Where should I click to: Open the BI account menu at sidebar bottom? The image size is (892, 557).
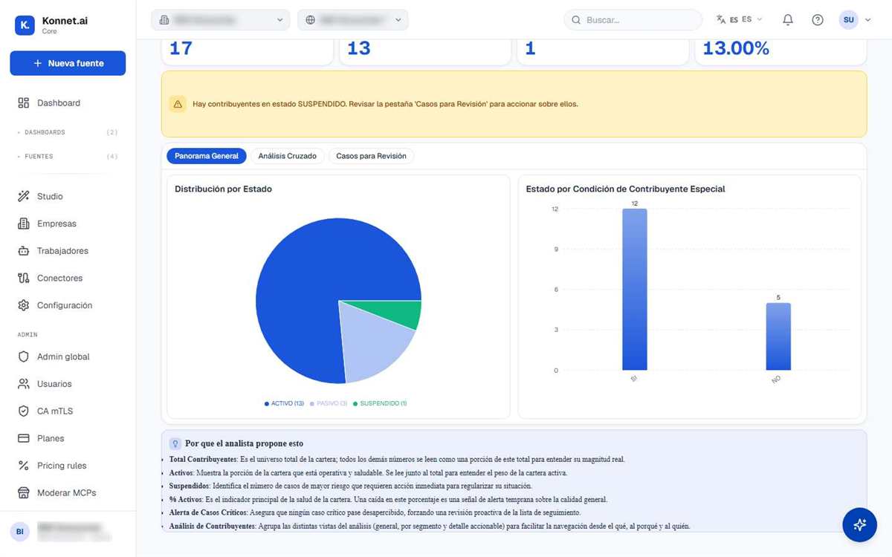68,531
